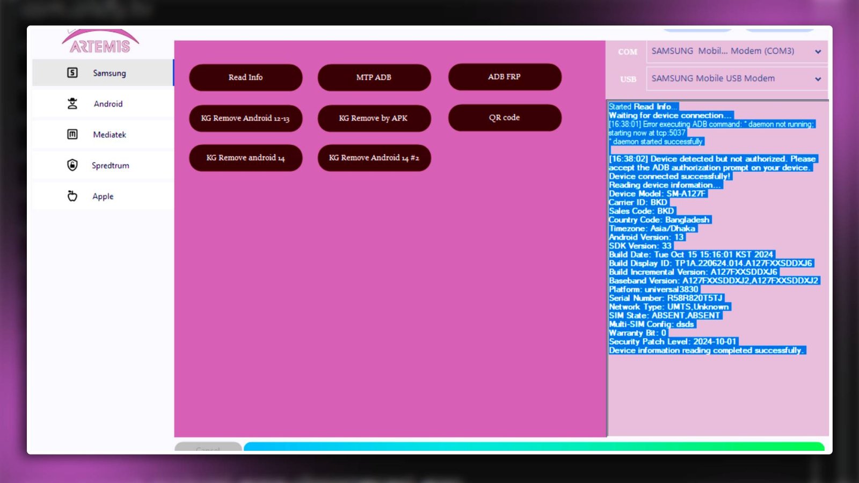859x483 pixels.
Task: Click KG Remove Android 12-13
Action: coord(245,118)
